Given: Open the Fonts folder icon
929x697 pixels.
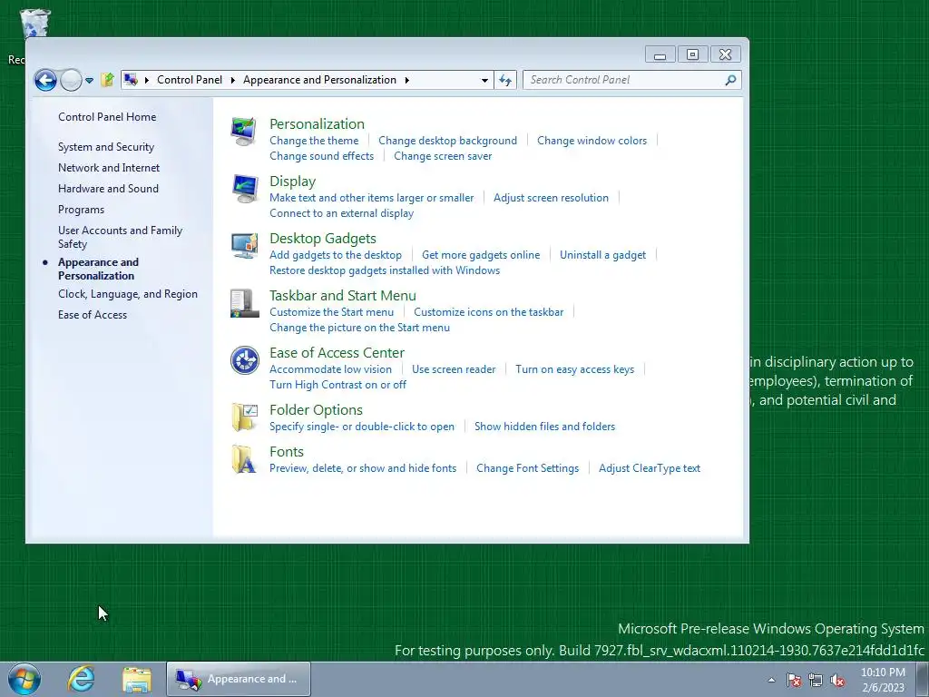Looking at the screenshot, I should click(x=244, y=459).
